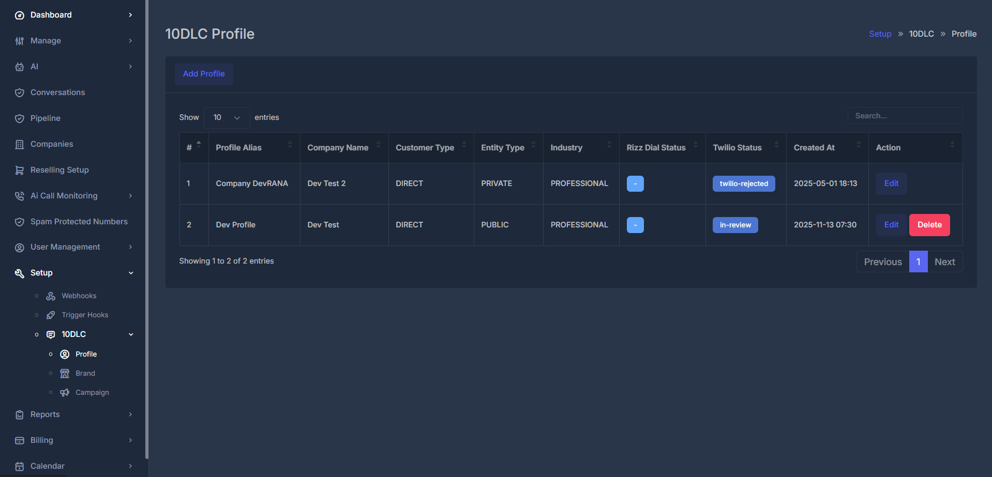Toggle sorting on the Twilio Status column
This screenshot has width=992, height=477.
point(737,147)
